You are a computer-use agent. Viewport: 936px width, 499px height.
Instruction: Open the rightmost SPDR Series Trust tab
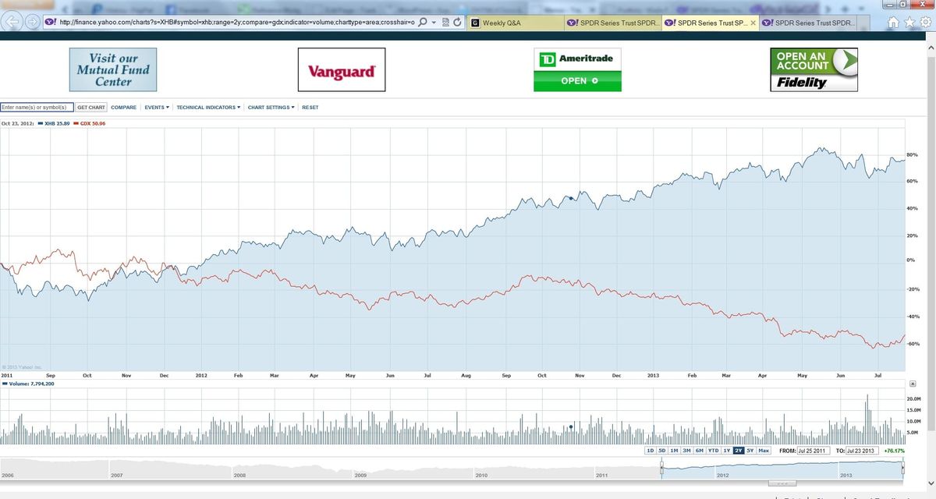pyautogui.click(x=811, y=23)
